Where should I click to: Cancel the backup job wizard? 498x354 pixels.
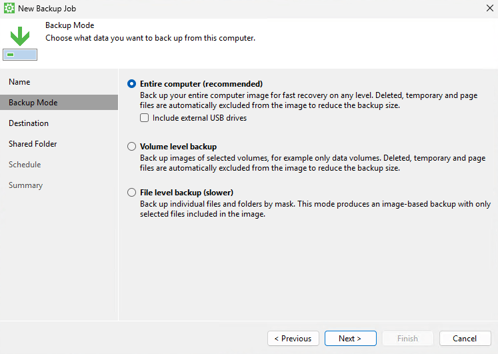(x=465, y=339)
